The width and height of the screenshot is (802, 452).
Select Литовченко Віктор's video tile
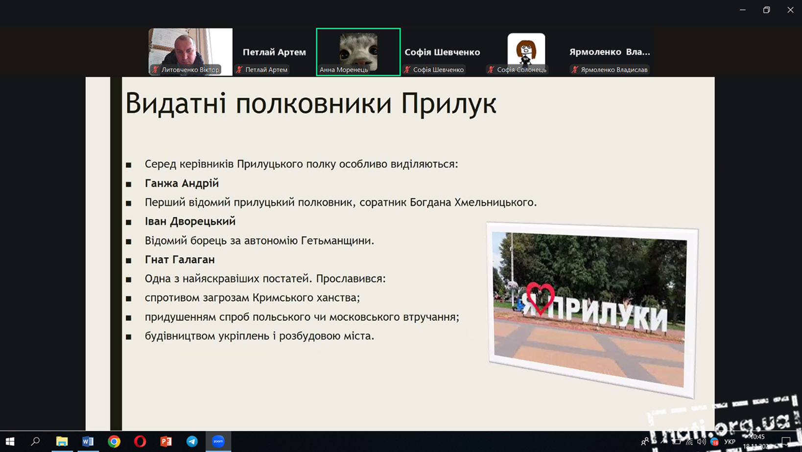(x=190, y=51)
